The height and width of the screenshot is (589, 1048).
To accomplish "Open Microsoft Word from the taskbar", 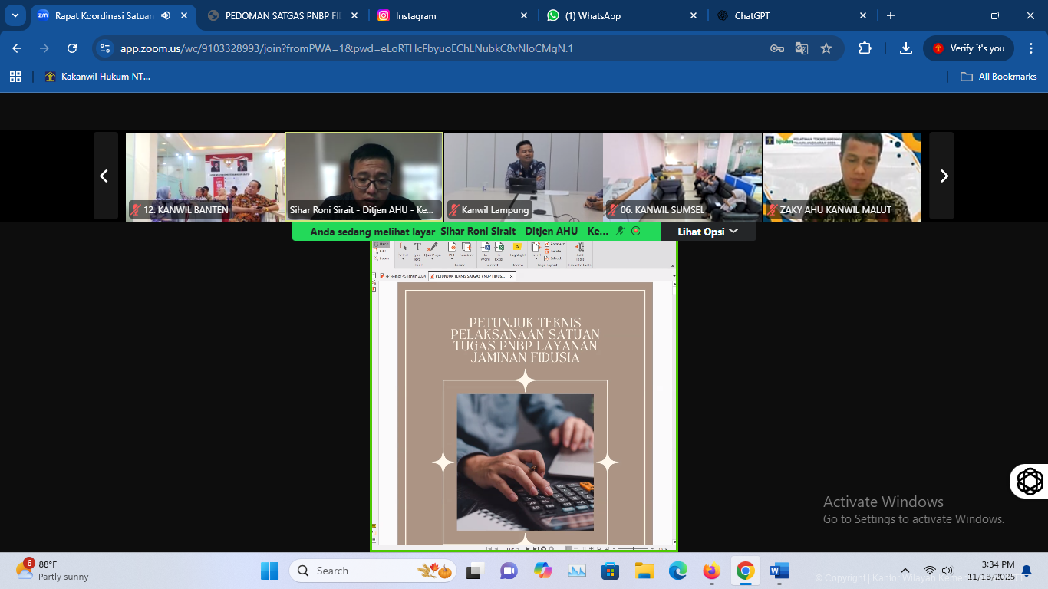I will (779, 571).
